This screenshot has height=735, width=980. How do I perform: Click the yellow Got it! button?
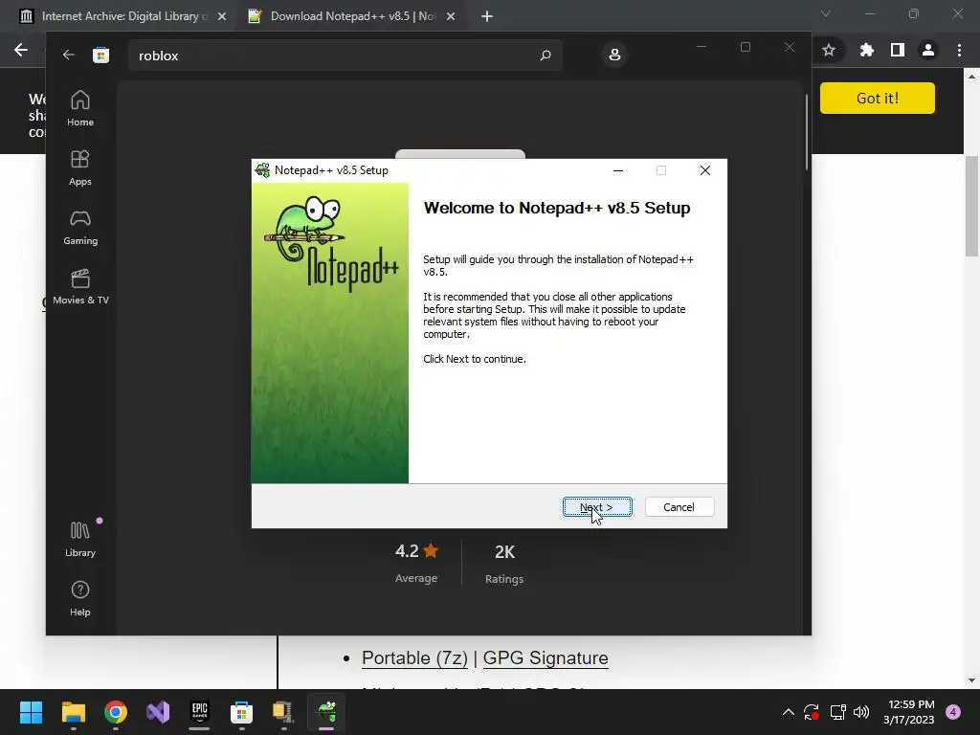(877, 99)
